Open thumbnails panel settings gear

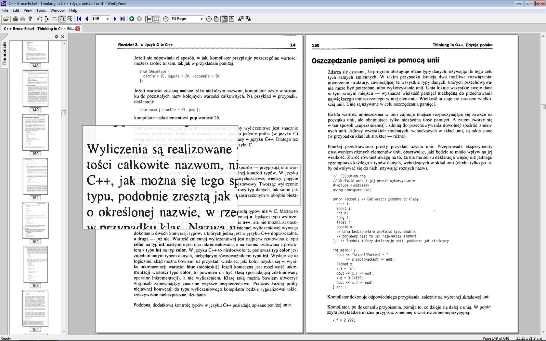pos(57,37)
